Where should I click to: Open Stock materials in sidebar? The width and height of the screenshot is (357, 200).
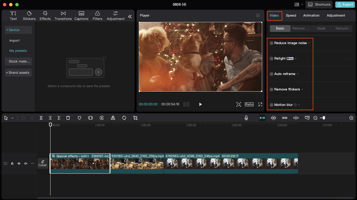point(18,61)
